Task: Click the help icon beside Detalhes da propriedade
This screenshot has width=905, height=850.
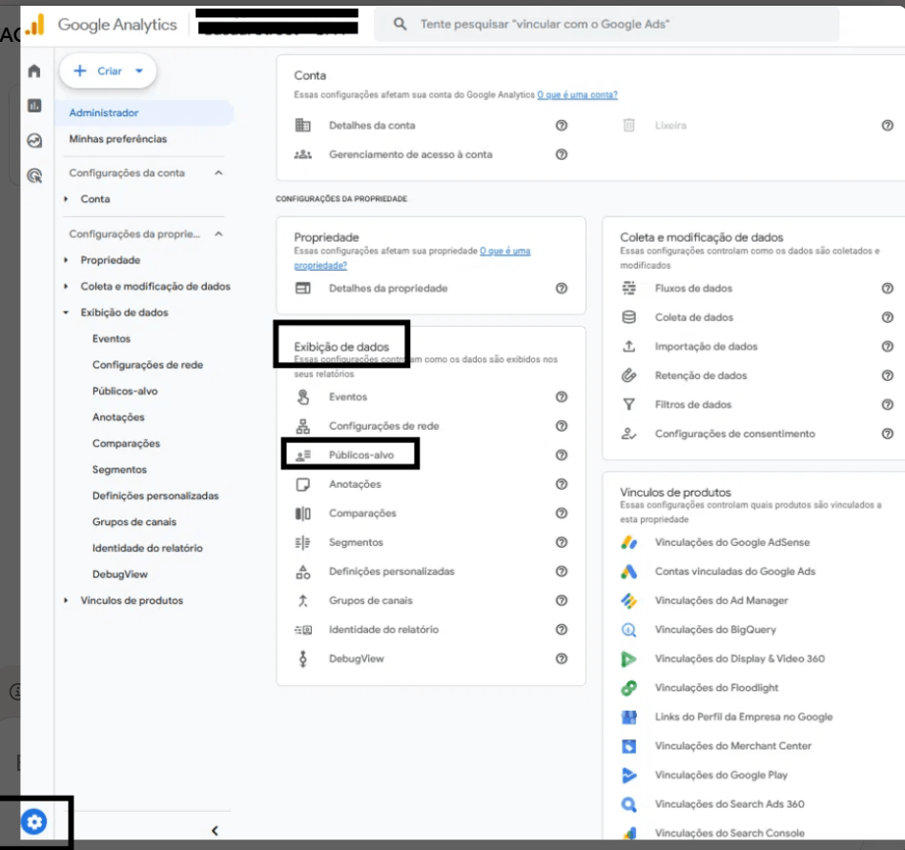Action: (x=561, y=288)
